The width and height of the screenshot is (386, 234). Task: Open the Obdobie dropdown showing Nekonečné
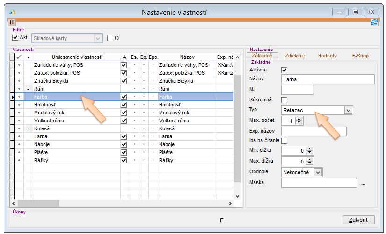point(318,172)
